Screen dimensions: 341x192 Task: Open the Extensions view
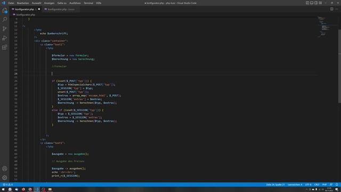[5, 47]
